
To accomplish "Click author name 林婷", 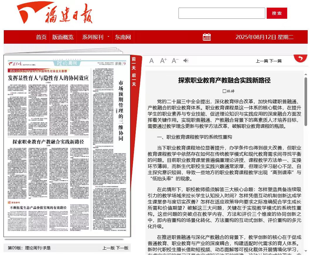I will [230, 91].
